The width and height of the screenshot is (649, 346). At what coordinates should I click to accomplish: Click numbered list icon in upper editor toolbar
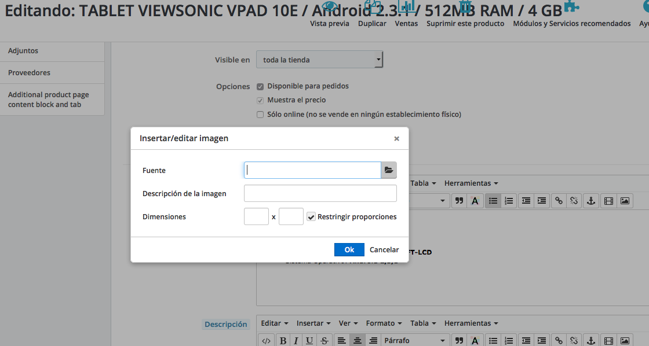point(509,201)
